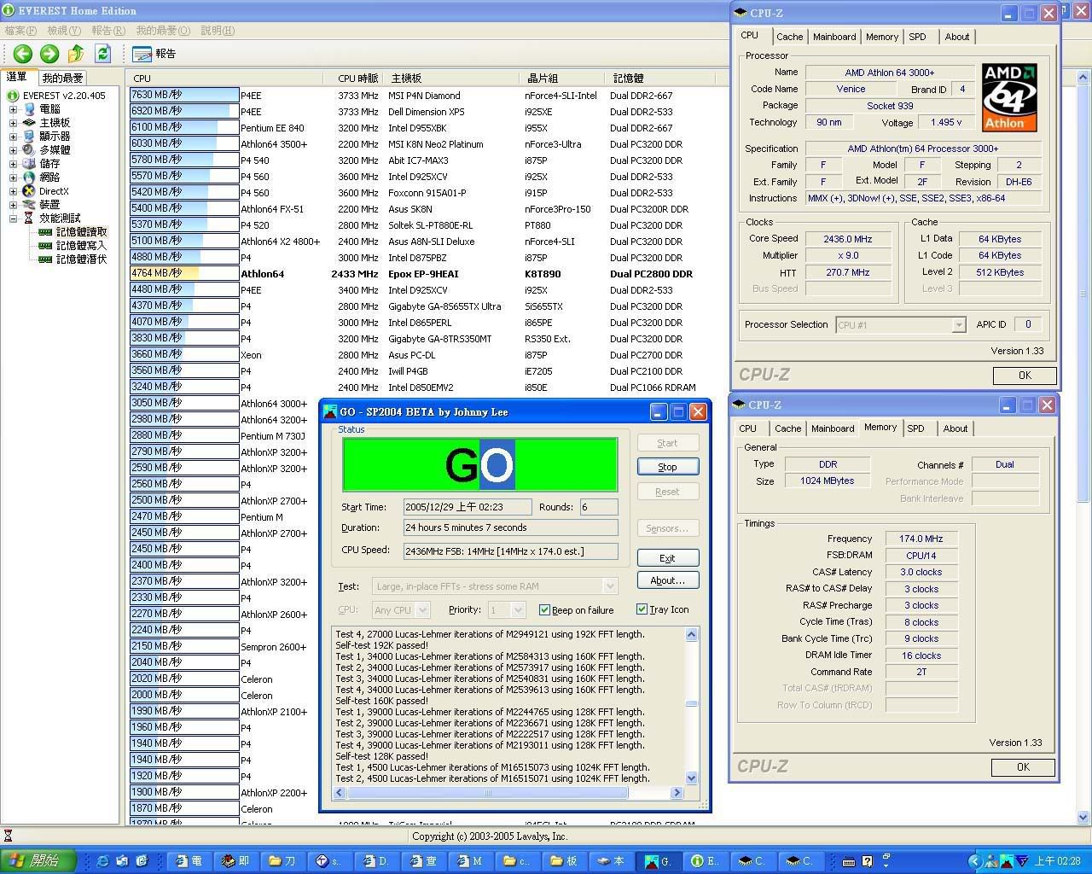
Task: Open the 報告 menu in EVEREST menu bar
Action: click(x=108, y=31)
